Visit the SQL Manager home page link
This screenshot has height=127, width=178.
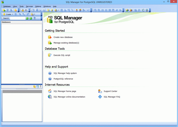coord(65,91)
